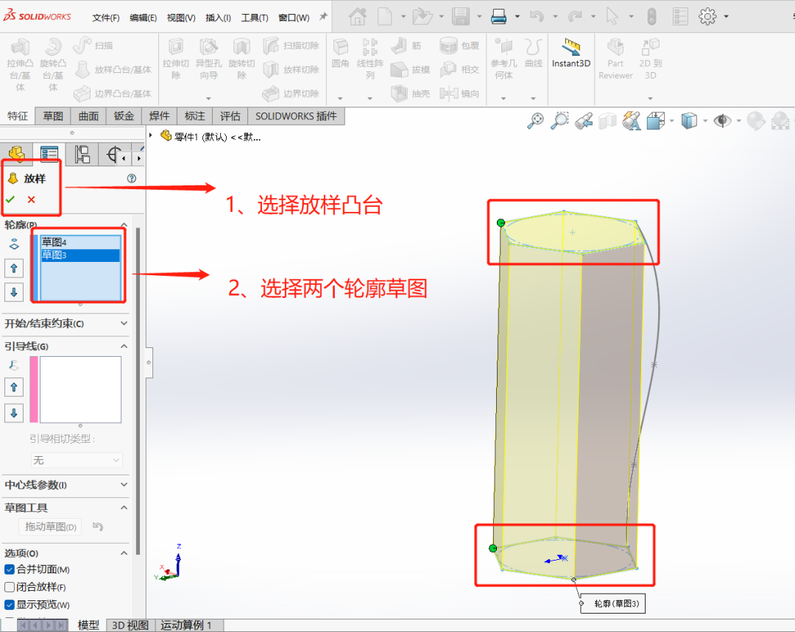Click the Save disk icon

(x=461, y=17)
